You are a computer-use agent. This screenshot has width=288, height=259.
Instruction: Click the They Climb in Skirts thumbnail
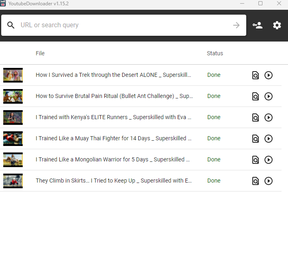tap(13, 181)
